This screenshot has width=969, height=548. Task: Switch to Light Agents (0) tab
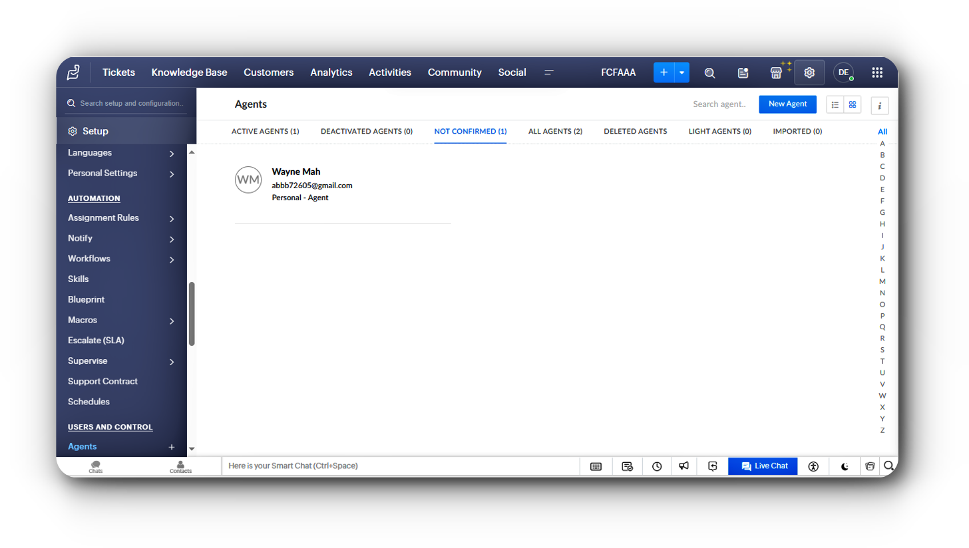pos(720,131)
